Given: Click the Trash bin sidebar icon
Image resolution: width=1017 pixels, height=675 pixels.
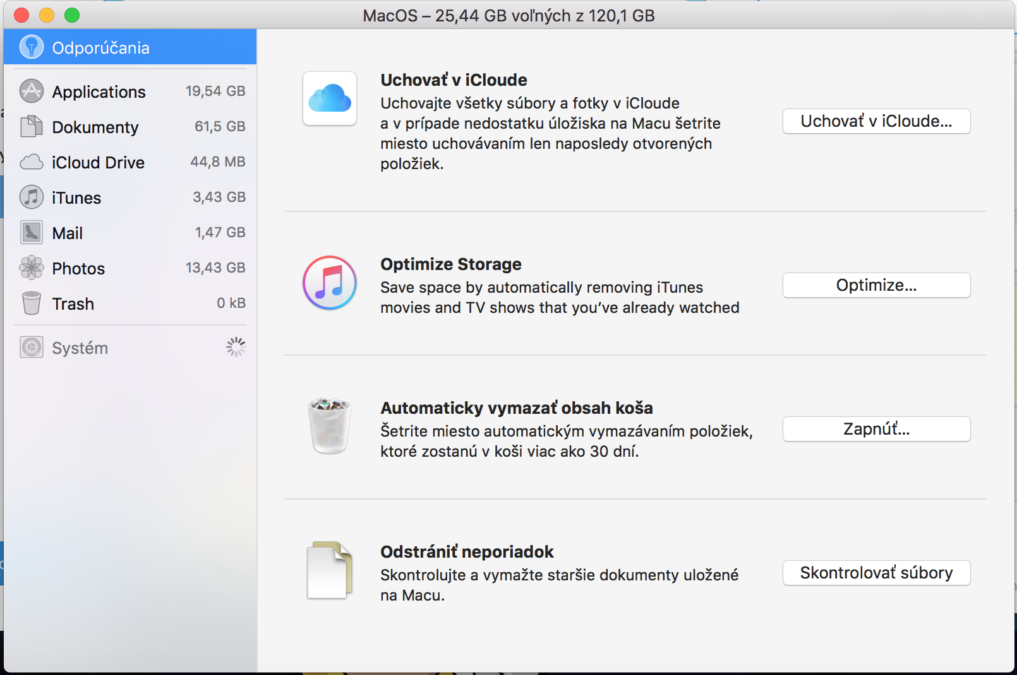Looking at the screenshot, I should 31,303.
